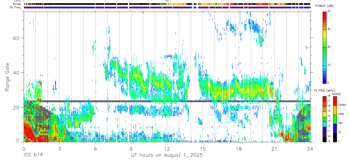This screenshot has height=161, width=349.
Task: Click the 20 tick on the power colorbar
Action: [x=329, y=47]
